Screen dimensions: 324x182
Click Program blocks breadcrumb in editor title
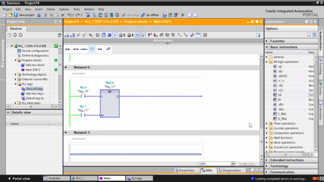(136, 21)
